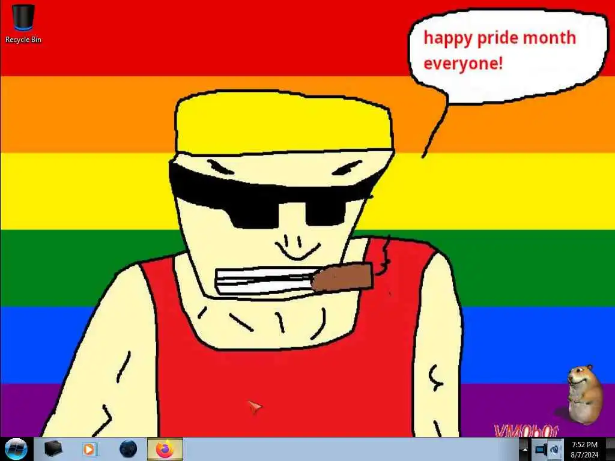Switch to Firefox in the taskbar

(x=165, y=449)
